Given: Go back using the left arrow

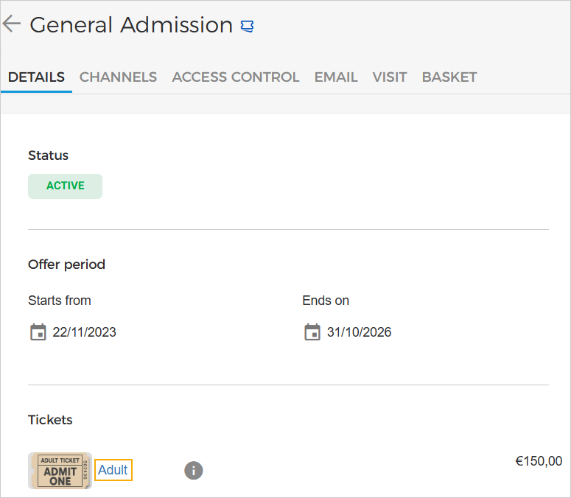Looking at the screenshot, I should tap(12, 24).
